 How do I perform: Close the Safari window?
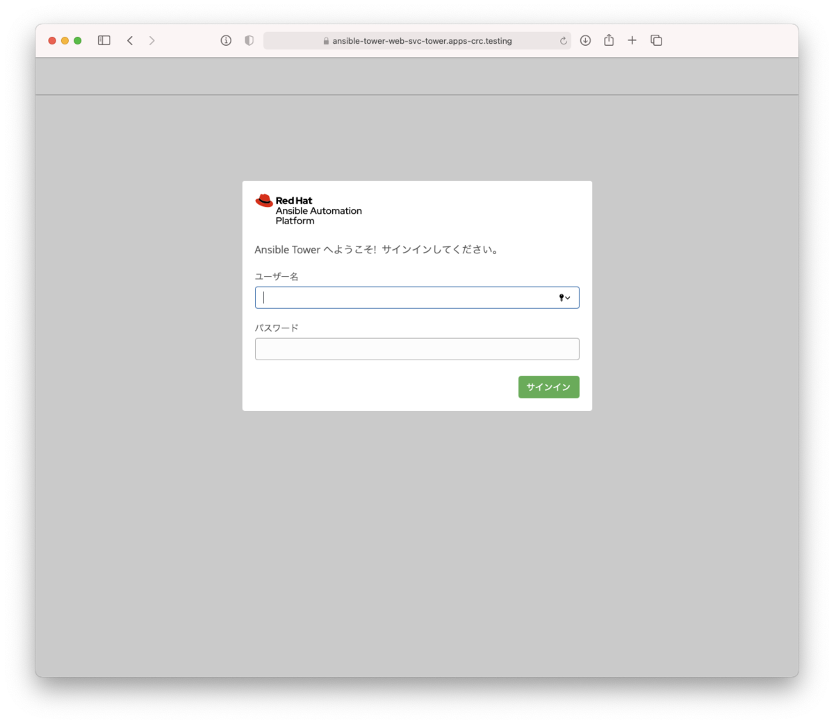pos(52,40)
